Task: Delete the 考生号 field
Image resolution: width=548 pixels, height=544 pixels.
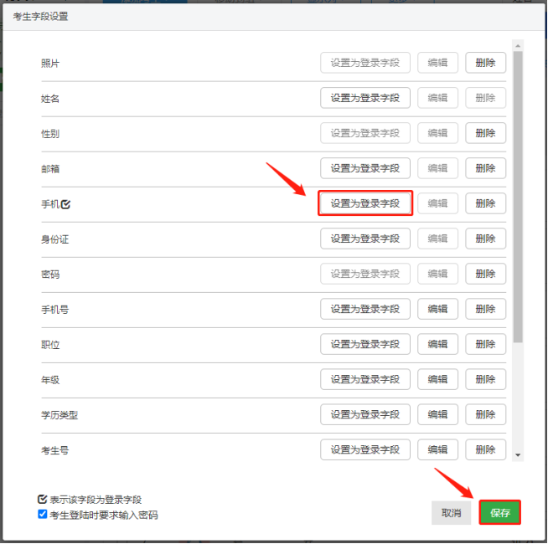Action: [485, 449]
